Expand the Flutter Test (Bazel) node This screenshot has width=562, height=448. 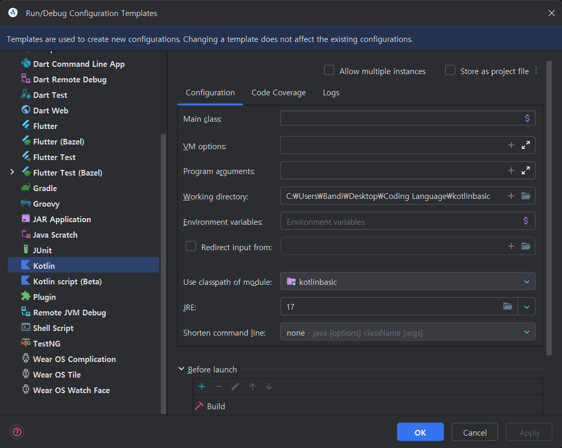tap(12, 172)
